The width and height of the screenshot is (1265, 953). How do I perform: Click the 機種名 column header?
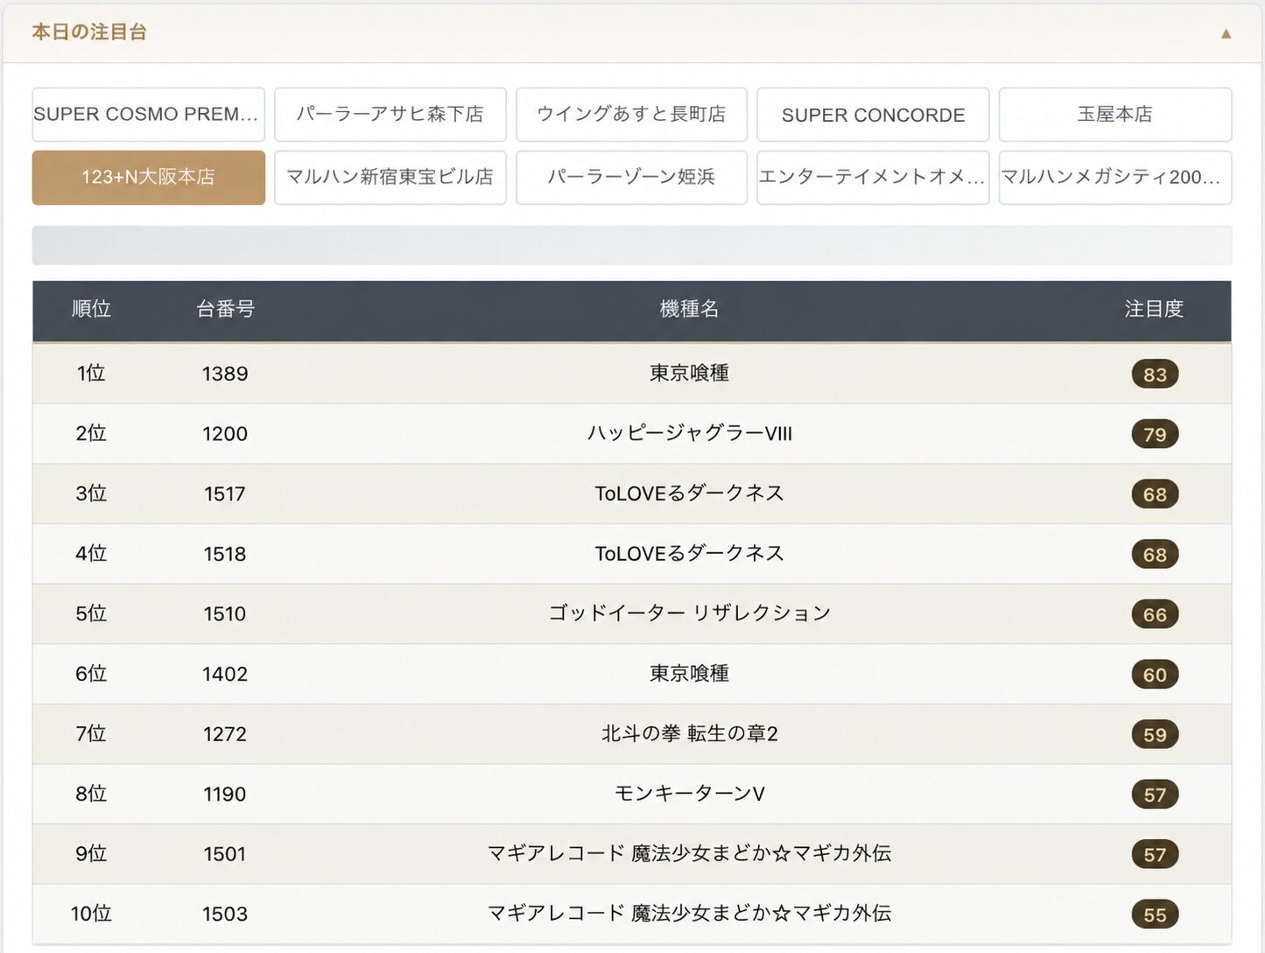click(x=689, y=309)
